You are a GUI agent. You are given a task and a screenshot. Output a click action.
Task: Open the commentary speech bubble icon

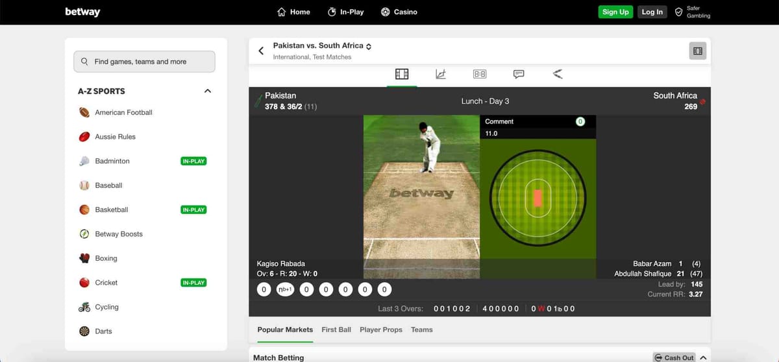point(519,74)
